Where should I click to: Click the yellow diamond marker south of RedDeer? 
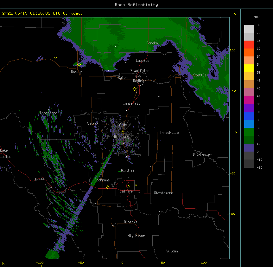point(135,89)
